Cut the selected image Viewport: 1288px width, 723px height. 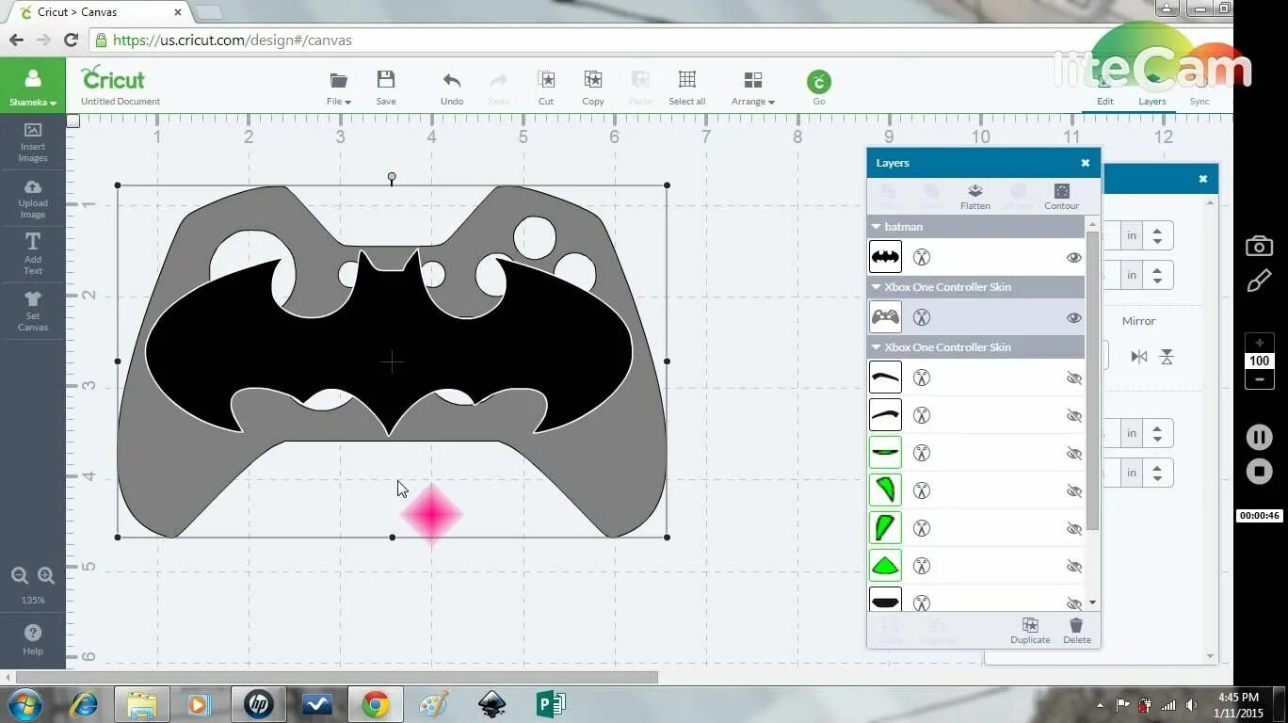[546, 88]
